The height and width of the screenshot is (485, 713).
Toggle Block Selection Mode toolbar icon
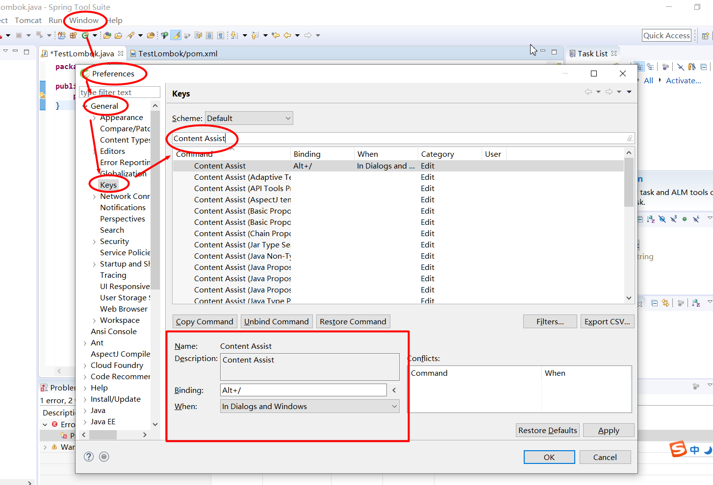209,35
